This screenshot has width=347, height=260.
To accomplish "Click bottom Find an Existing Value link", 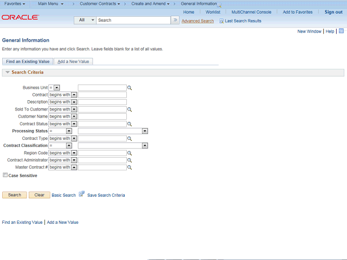I will coord(22,222).
